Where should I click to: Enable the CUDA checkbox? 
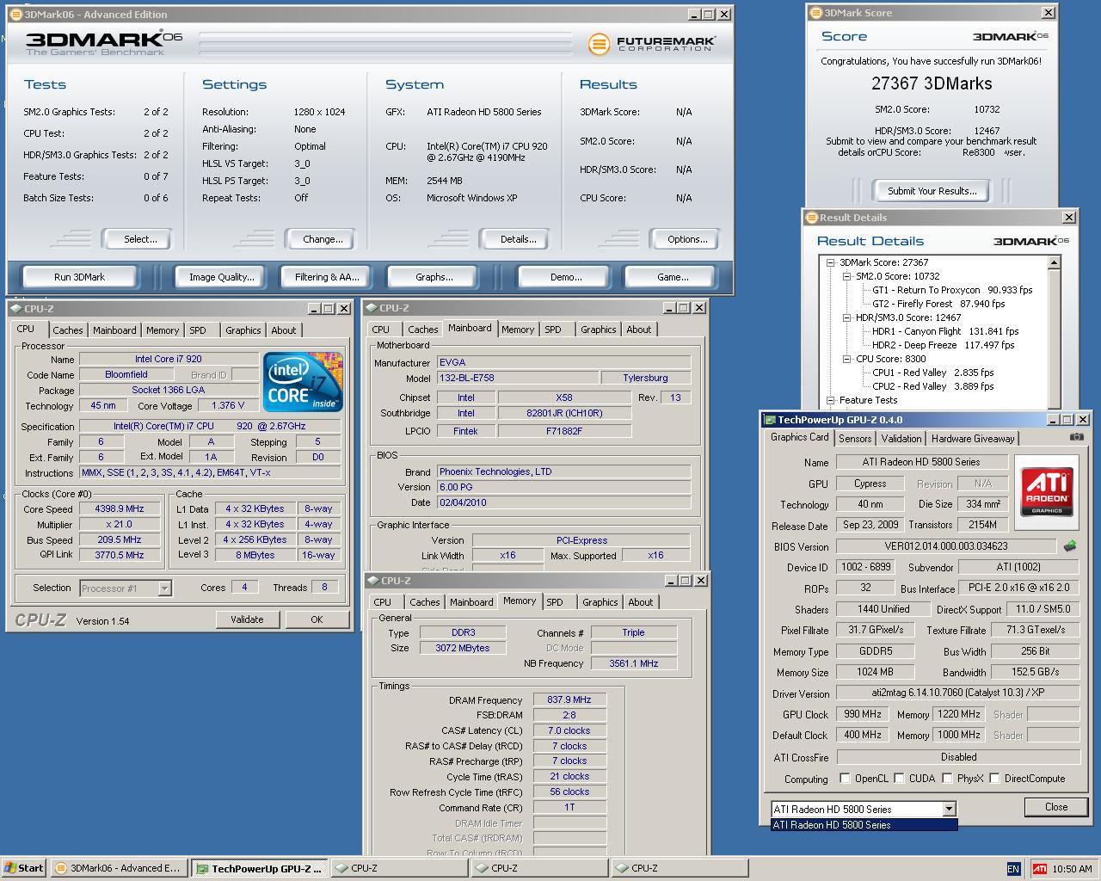click(899, 779)
